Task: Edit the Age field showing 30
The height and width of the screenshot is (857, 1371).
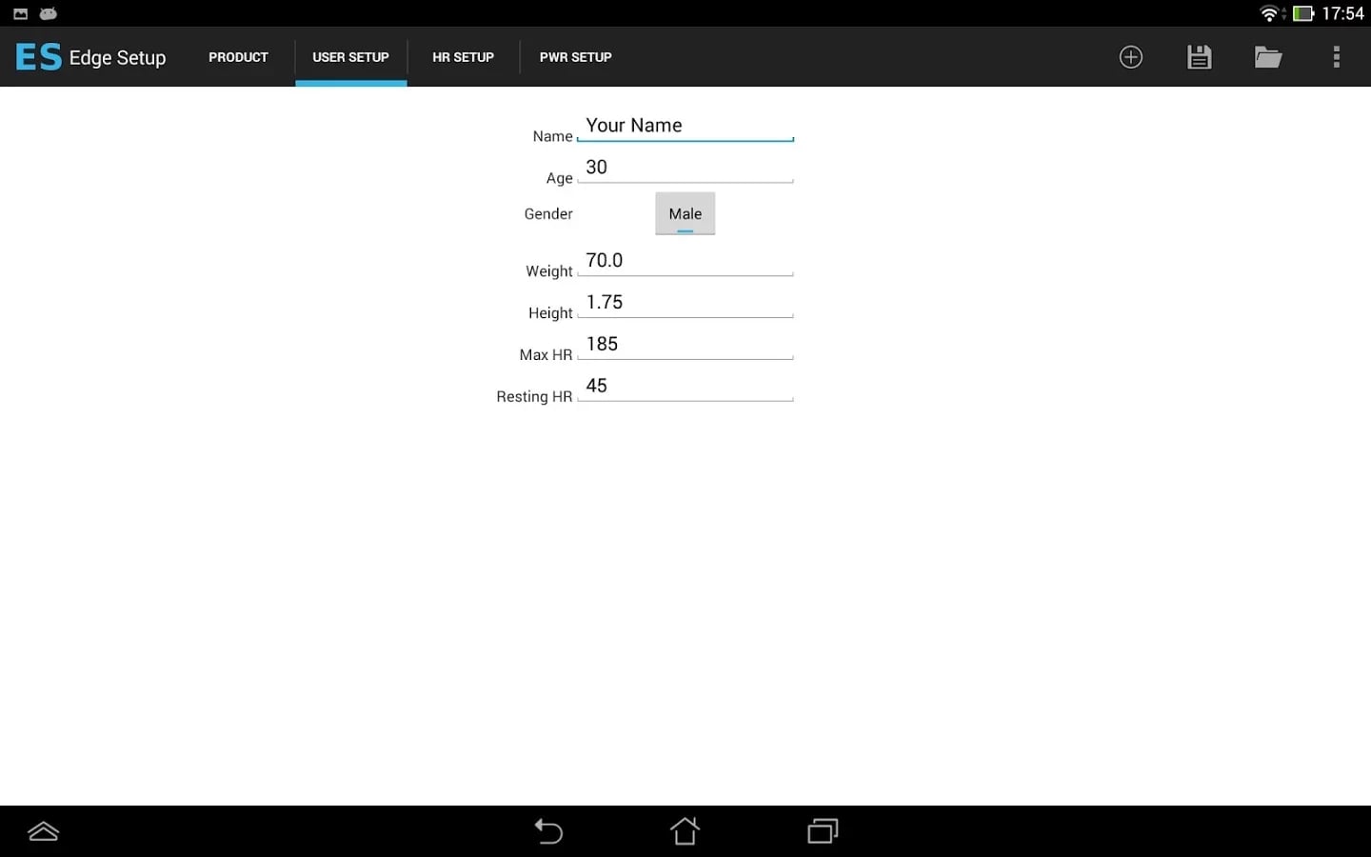Action: pyautogui.click(x=685, y=168)
